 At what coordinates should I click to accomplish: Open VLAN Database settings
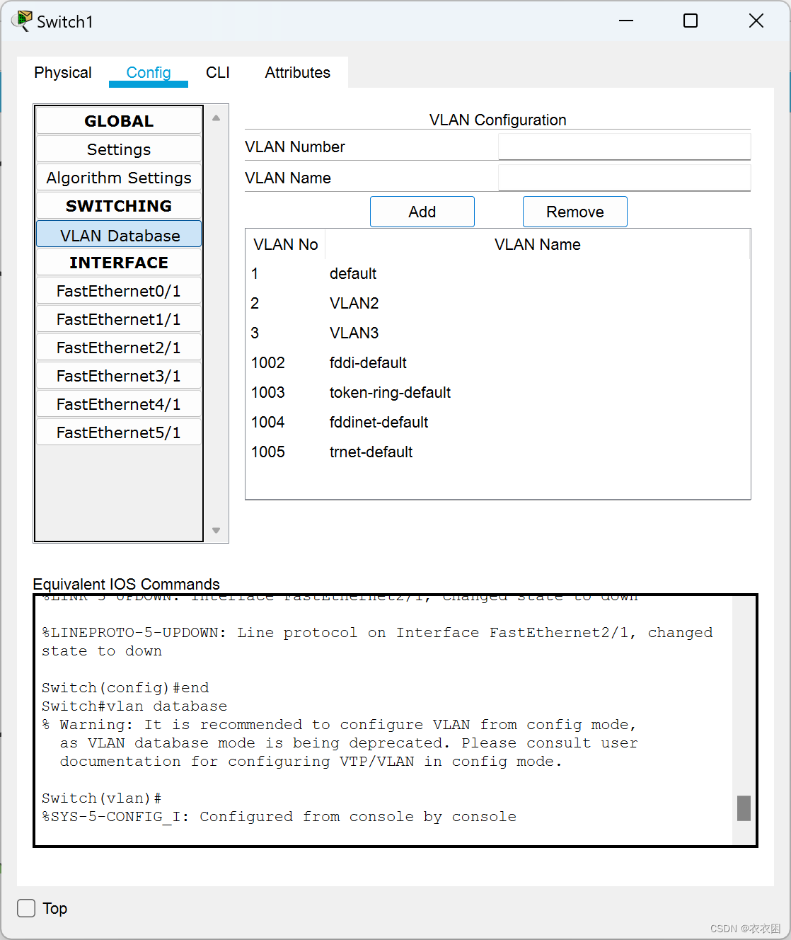pyautogui.click(x=119, y=234)
